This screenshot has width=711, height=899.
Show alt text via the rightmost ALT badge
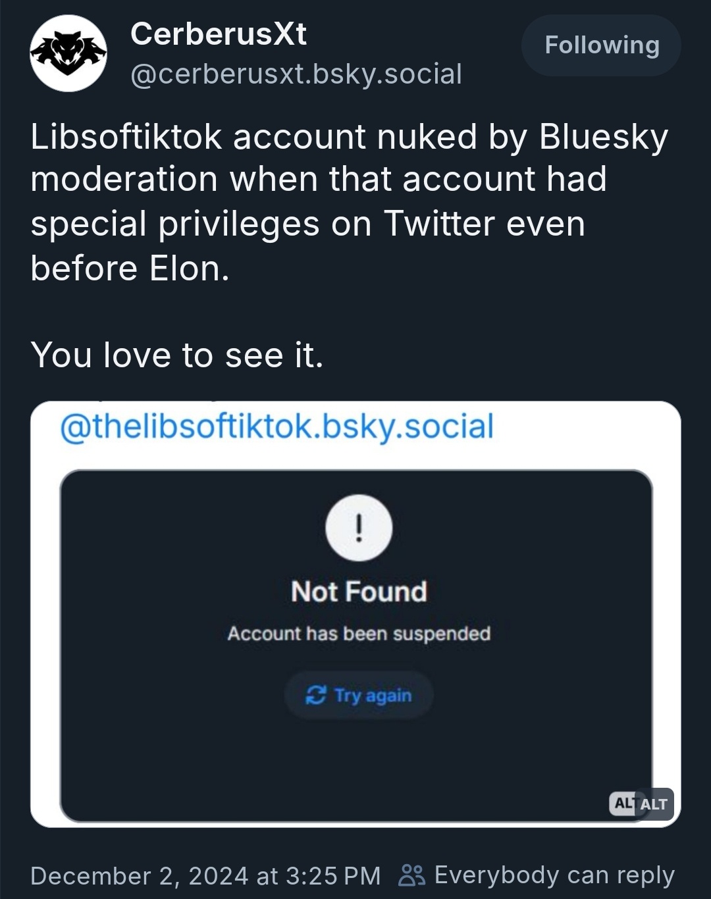(x=654, y=804)
